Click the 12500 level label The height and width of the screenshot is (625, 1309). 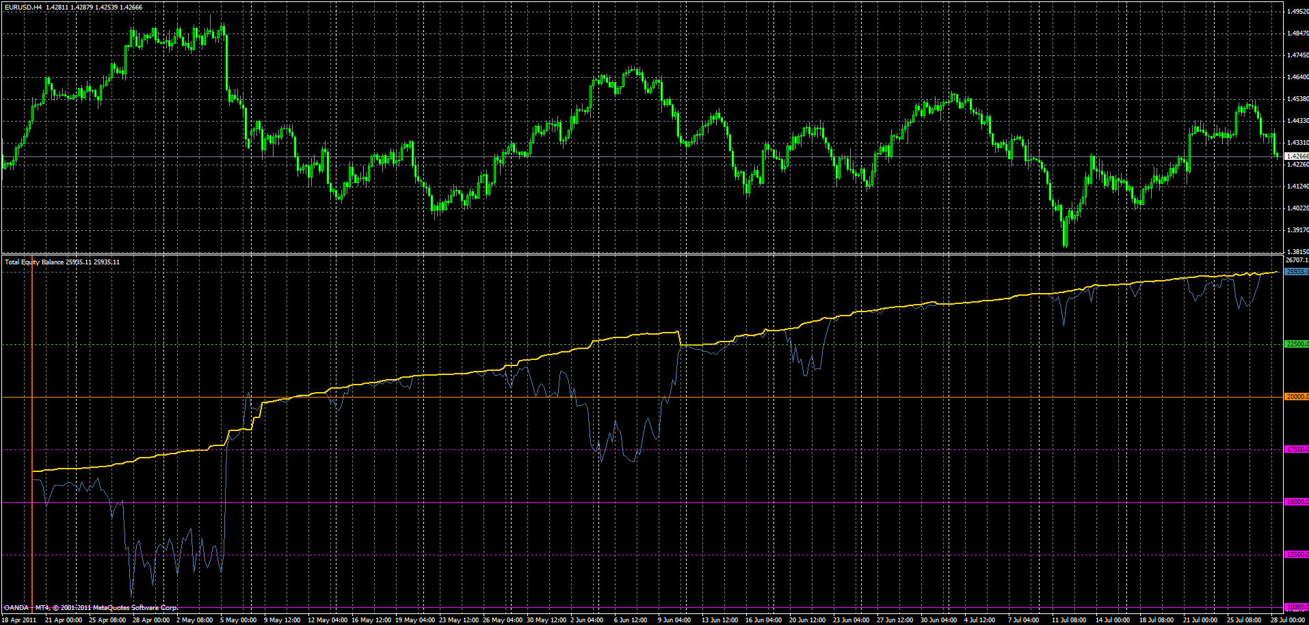(x=1297, y=555)
